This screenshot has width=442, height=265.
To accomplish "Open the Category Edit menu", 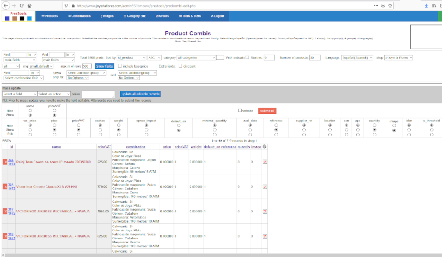I will click(x=135, y=16).
